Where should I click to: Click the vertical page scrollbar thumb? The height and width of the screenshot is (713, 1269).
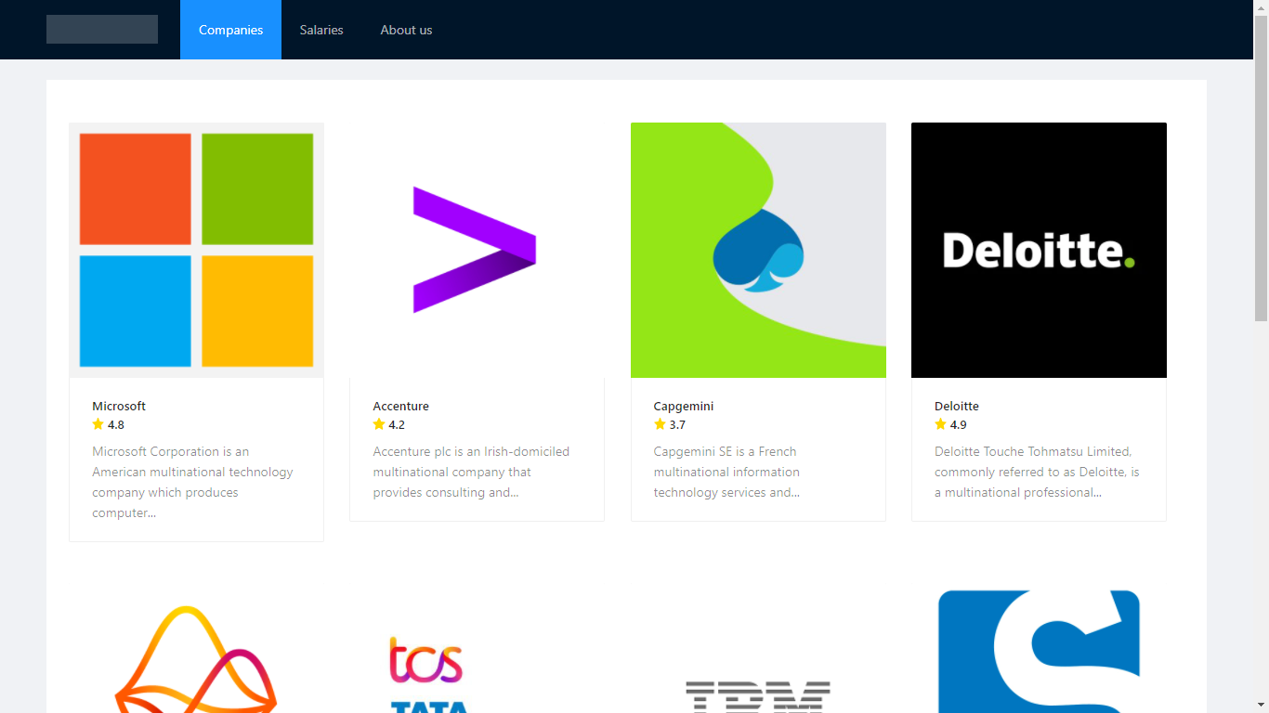point(1261,167)
